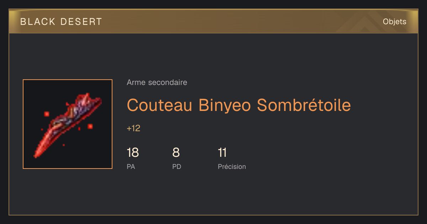Image resolution: width=427 pixels, height=224 pixels.
Task: Click the Arme secondaire category label
Action: (157, 82)
